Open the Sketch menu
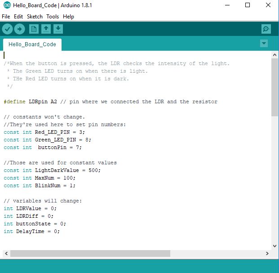 click(35, 17)
